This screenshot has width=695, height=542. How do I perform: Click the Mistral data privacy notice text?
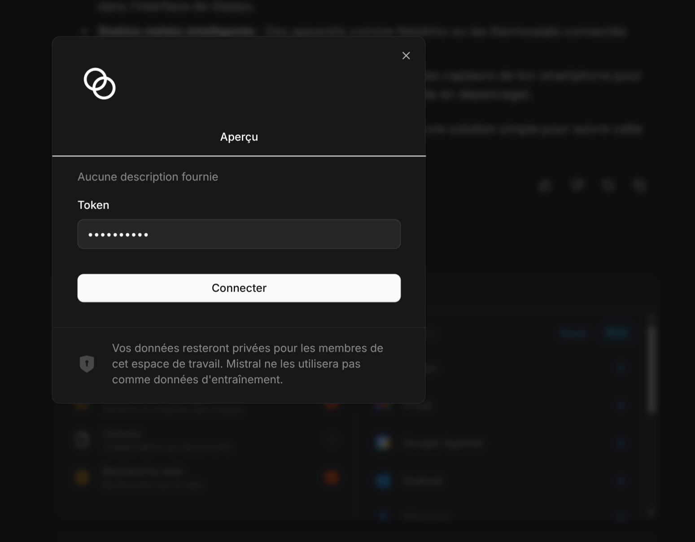(247, 364)
